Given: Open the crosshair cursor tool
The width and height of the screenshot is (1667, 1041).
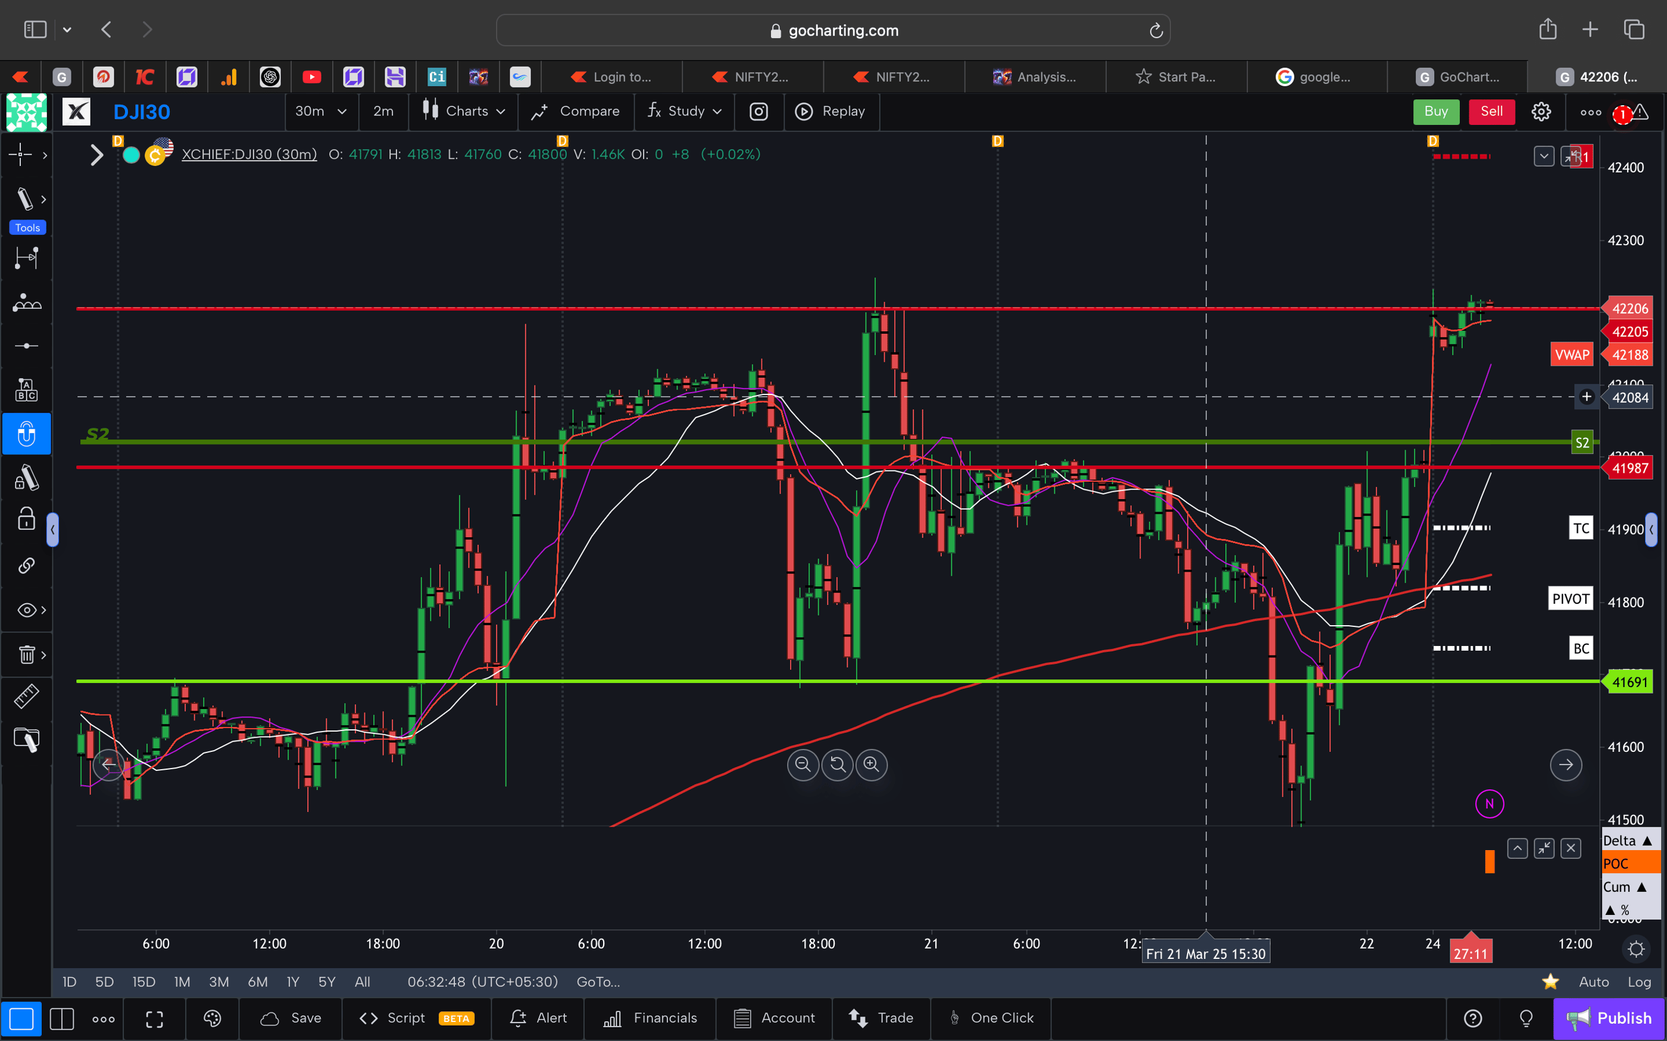Looking at the screenshot, I should pyautogui.click(x=21, y=155).
